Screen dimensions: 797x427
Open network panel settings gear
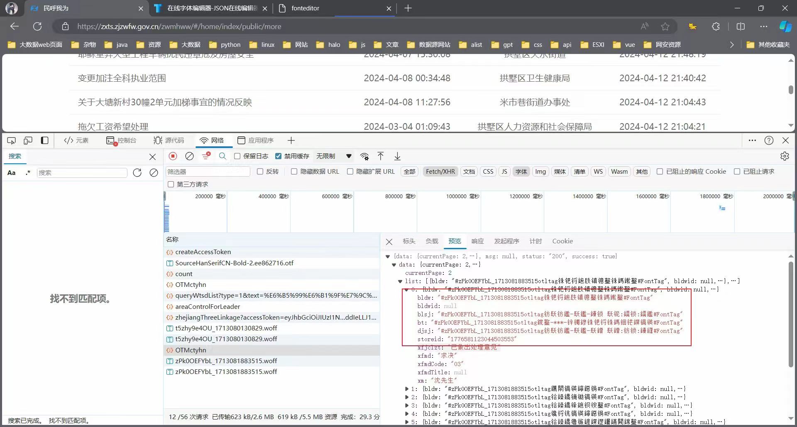(x=785, y=156)
